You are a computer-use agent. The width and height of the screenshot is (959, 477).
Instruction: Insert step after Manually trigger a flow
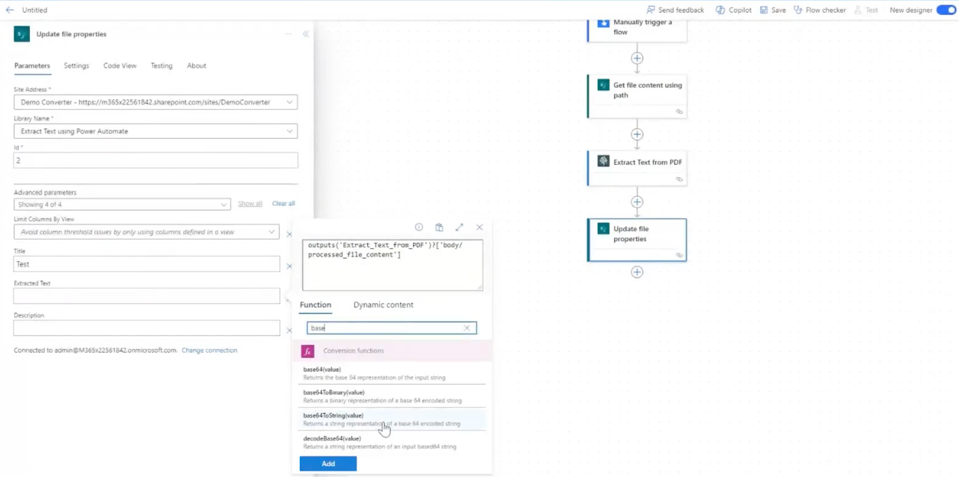pos(637,58)
